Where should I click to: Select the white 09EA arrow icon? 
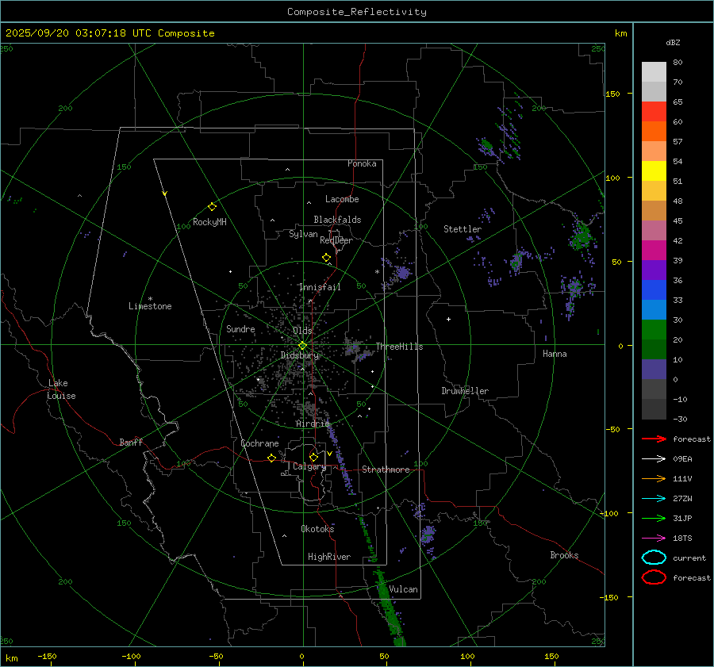[x=654, y=458]
